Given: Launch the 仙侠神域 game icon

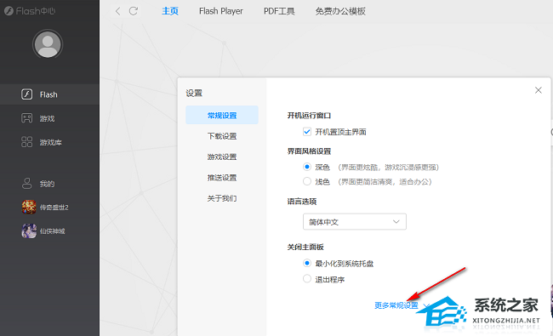Looking at the screenshot, I should point(29,231).
